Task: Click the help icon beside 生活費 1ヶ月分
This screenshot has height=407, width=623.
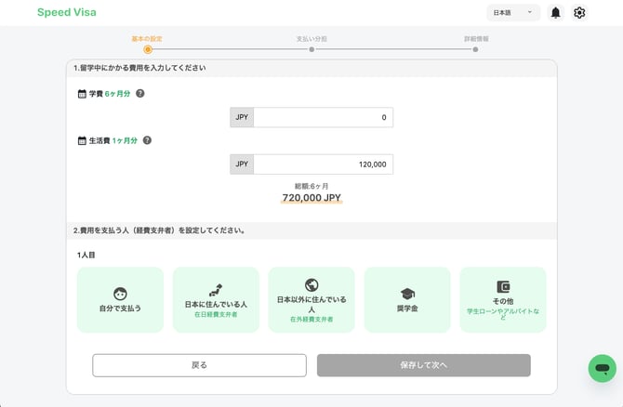Action: pyautogui.click(x=147, y=140)
